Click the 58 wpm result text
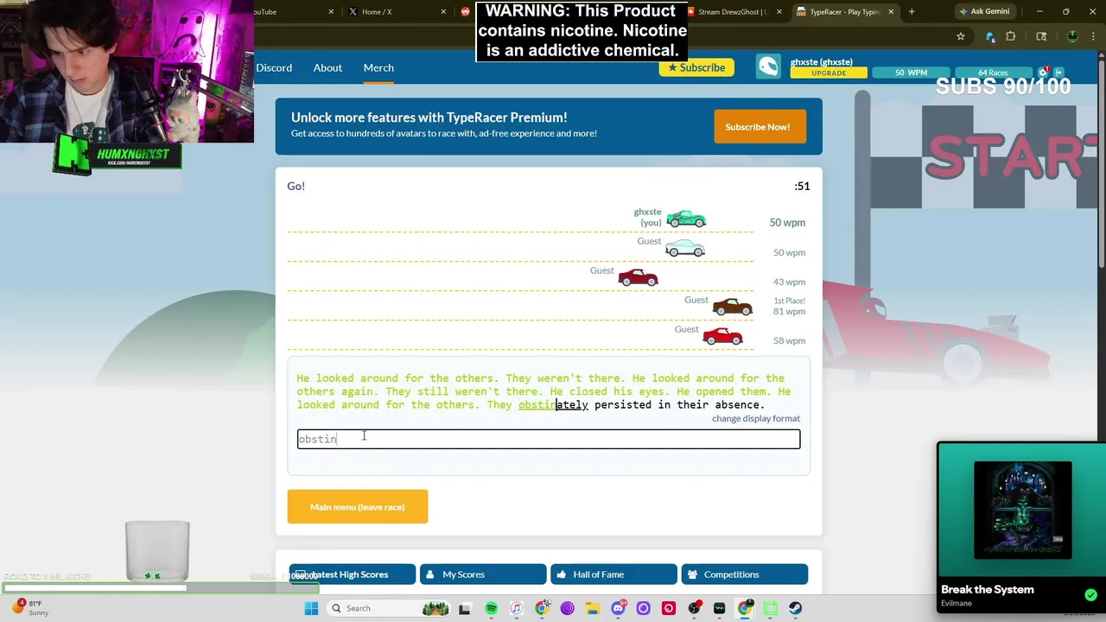The image size is (1106, 622). [x=789, y=340]
